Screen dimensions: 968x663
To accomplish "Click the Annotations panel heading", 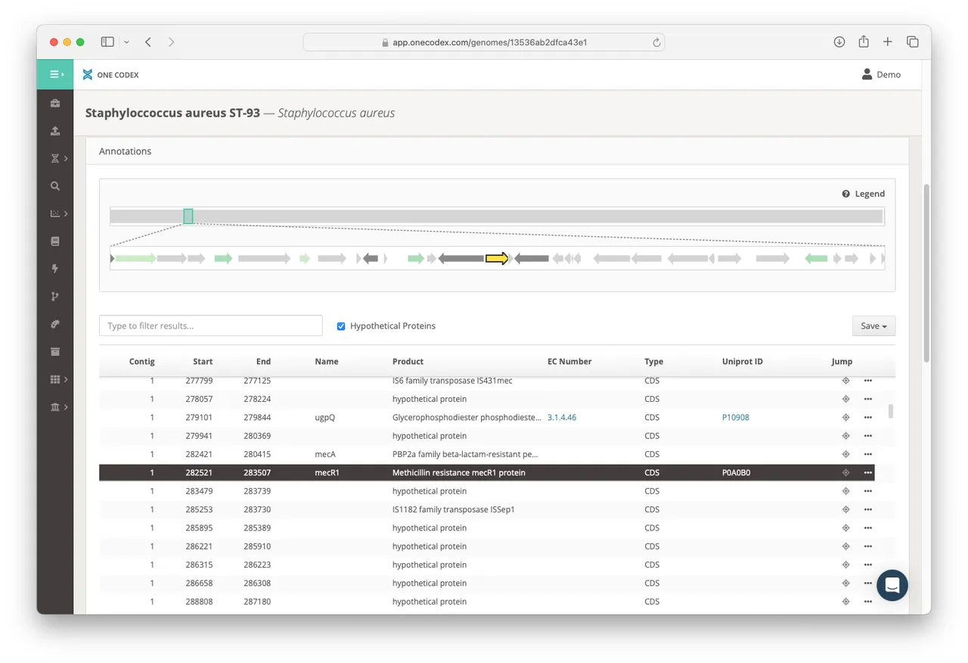I will pos(126,151).
